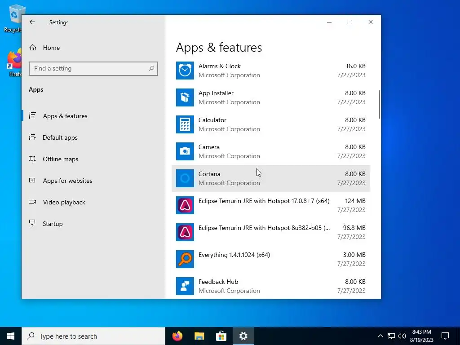Select the App Installer entry name
Image resolution: width=460 pixels, height=345 pixels.
pos(216,93)
